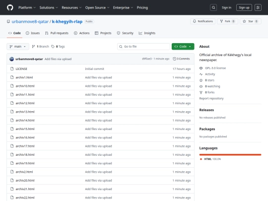This screenshot has height=201, width=268.
Task: Click the urbanmove8-qatar avatar image
Action: tap(11, 59)
